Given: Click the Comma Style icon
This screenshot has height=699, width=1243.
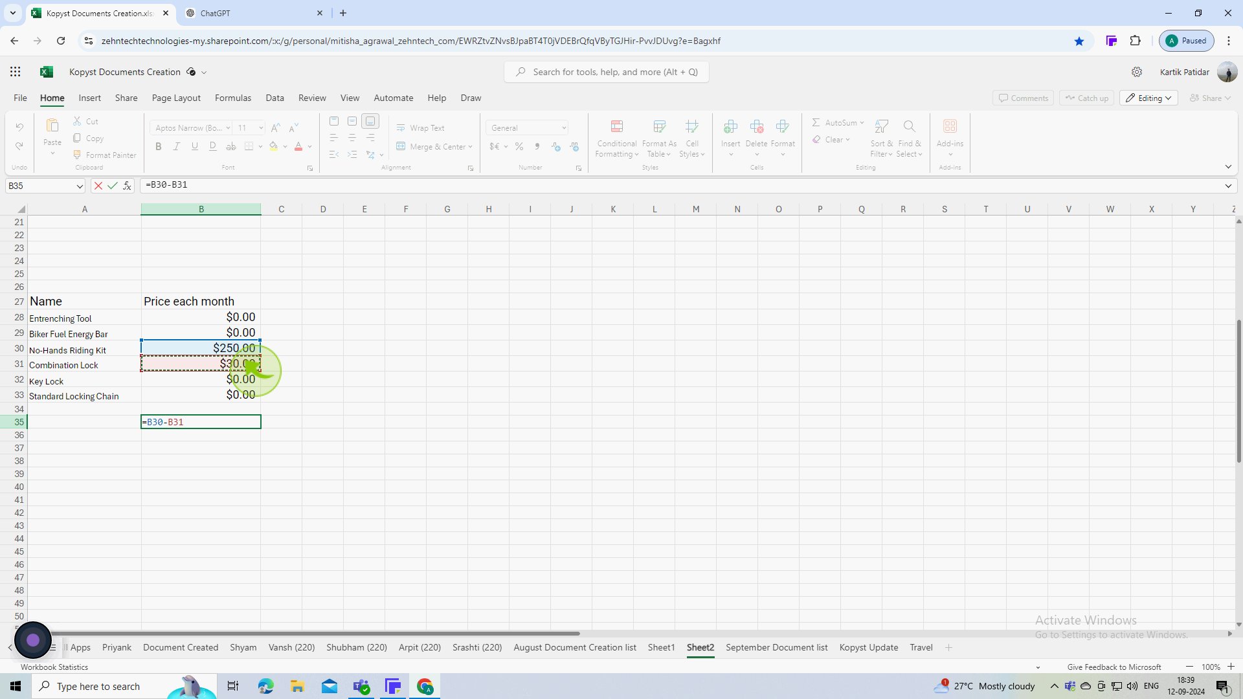Looking at the screenshot, I should [537, 147].
